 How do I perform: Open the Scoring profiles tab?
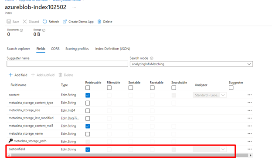pyautogui.click(x=77, y=49)
